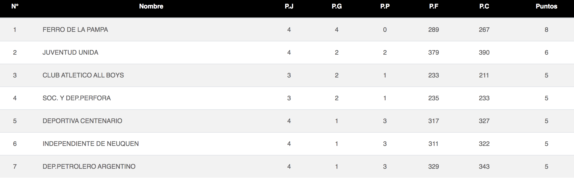Image resolution: width=574 pixels, height=182 pixels.
Task: Click the P.G column header
Action: click(337, 6)
